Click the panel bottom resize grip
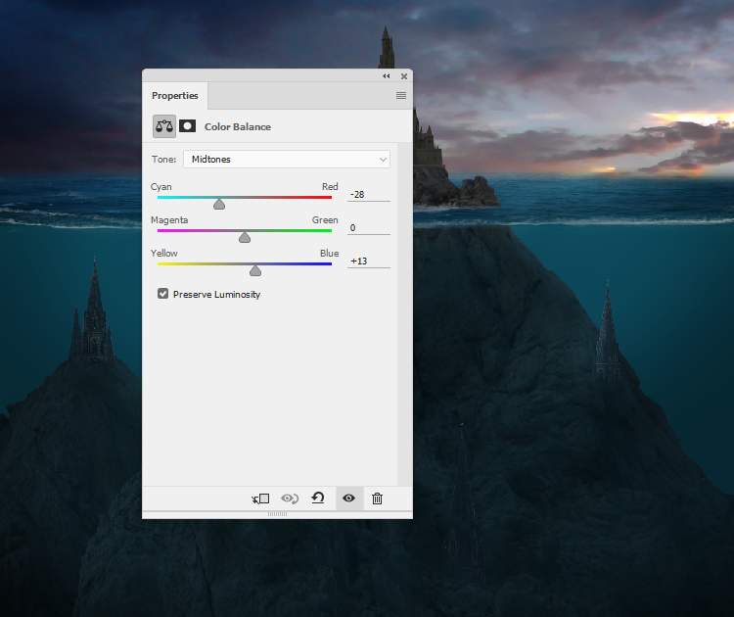Screen dimensions: 734x617 (277, 514)
